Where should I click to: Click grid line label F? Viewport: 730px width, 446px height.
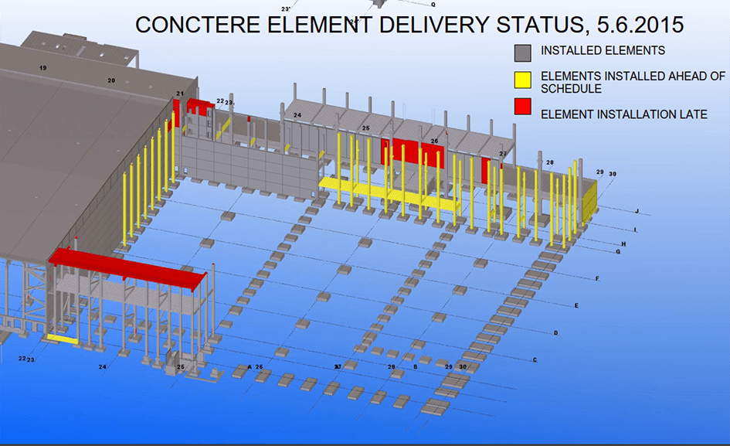click(x=598, y=279)
